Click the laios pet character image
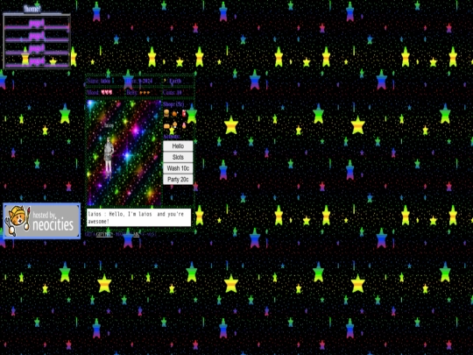 tap(109, 154)
